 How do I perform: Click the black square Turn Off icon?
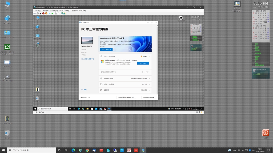(41, 14)
